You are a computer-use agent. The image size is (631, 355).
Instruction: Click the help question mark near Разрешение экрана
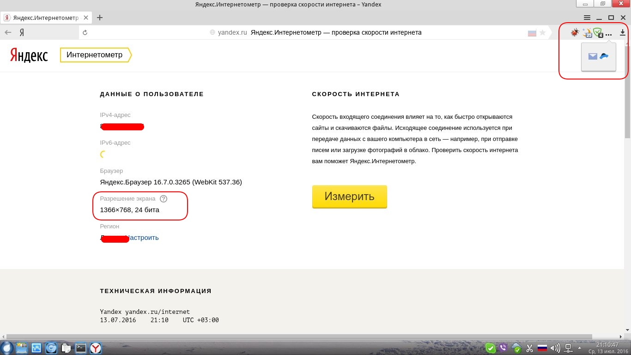pyautogui.click(x=164, y=199)
